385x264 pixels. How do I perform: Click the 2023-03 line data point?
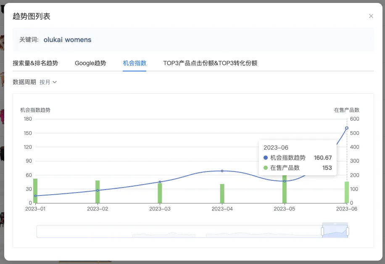click(x=160, y=182)
